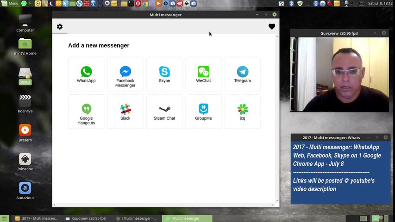Open the Mint Menu button
This screenshot has height=222, width=395.
tap(10, 3)
